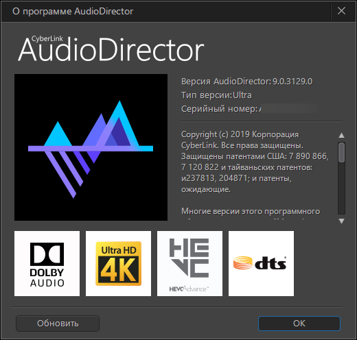Click the copyright text scroll down arrow

click(x=341, y=221)
